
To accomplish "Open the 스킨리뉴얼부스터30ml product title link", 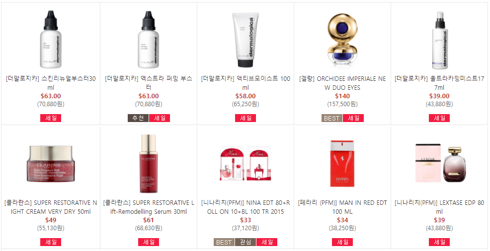I will [x=51, y=83].
